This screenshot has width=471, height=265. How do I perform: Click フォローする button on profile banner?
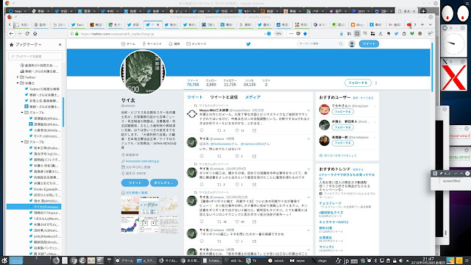coord(358,82)
